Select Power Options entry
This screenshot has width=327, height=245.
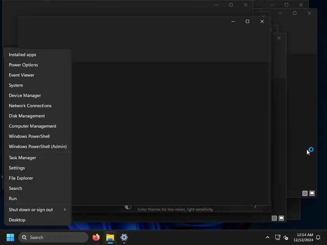point(38,65)
